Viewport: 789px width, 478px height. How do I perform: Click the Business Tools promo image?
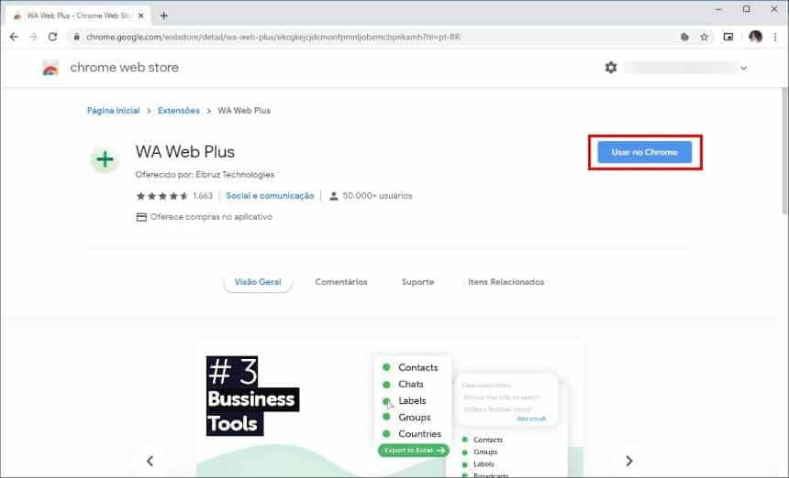(390, 408)
